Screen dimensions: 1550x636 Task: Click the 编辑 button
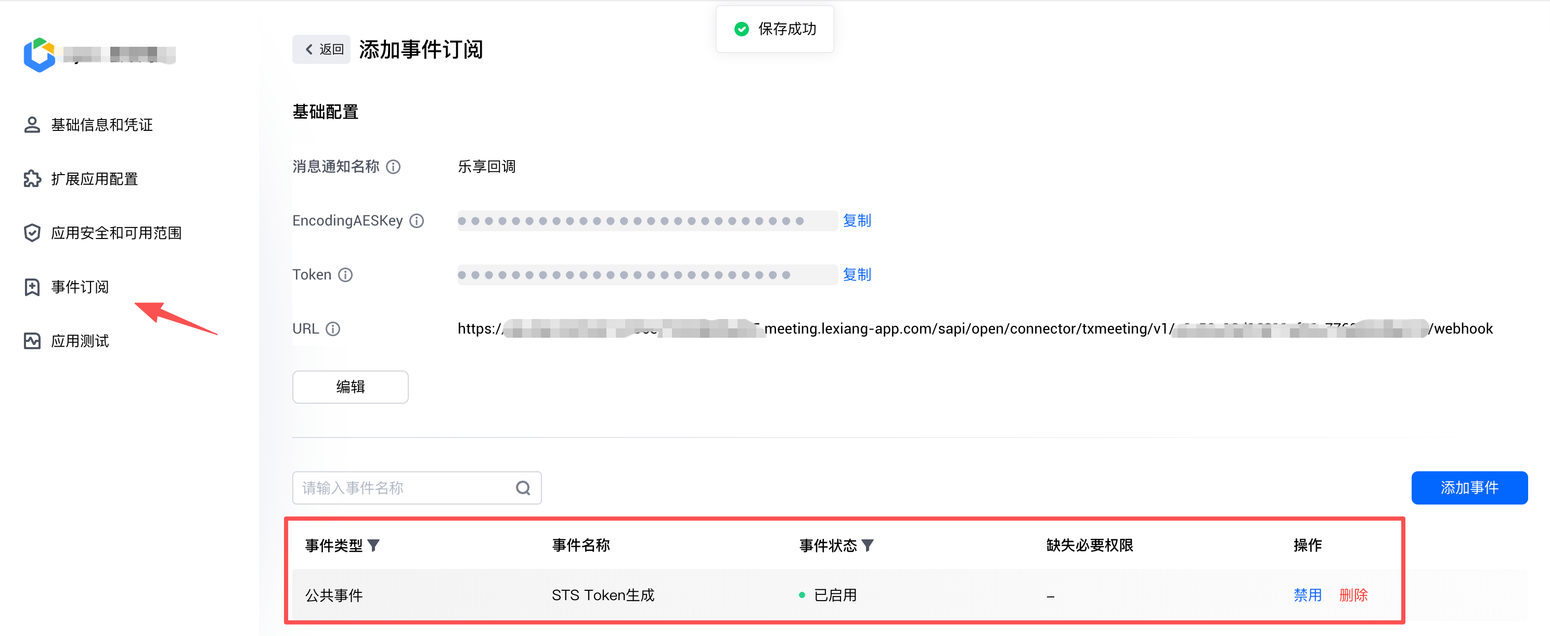click(x=350, y=387)
